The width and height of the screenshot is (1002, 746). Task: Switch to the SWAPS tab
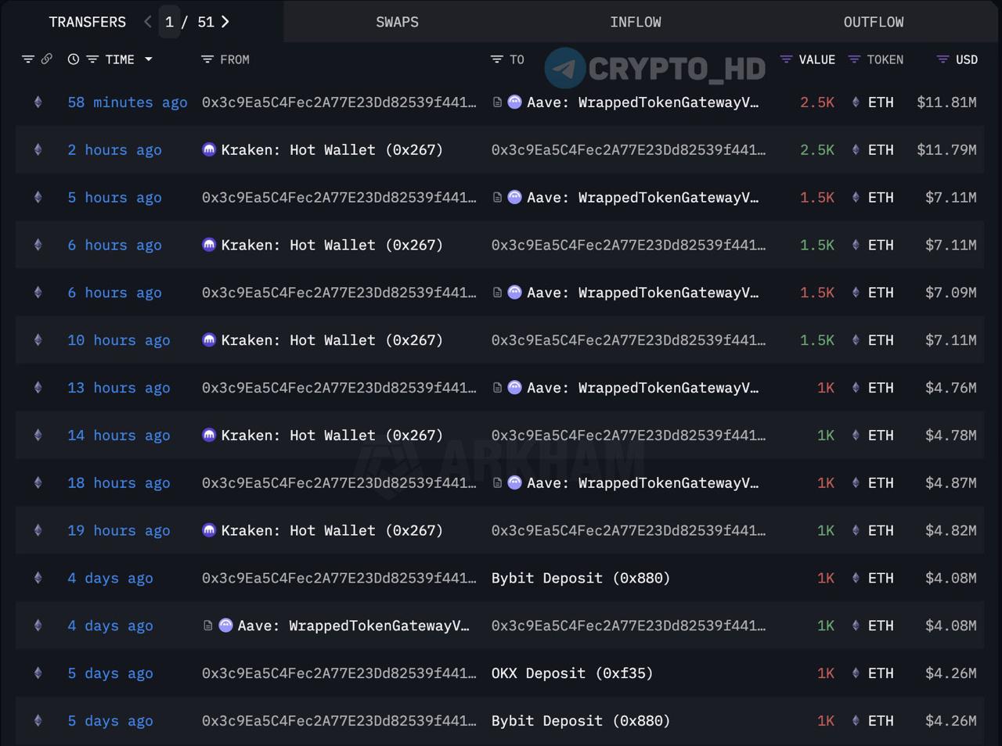pos(397,22)
